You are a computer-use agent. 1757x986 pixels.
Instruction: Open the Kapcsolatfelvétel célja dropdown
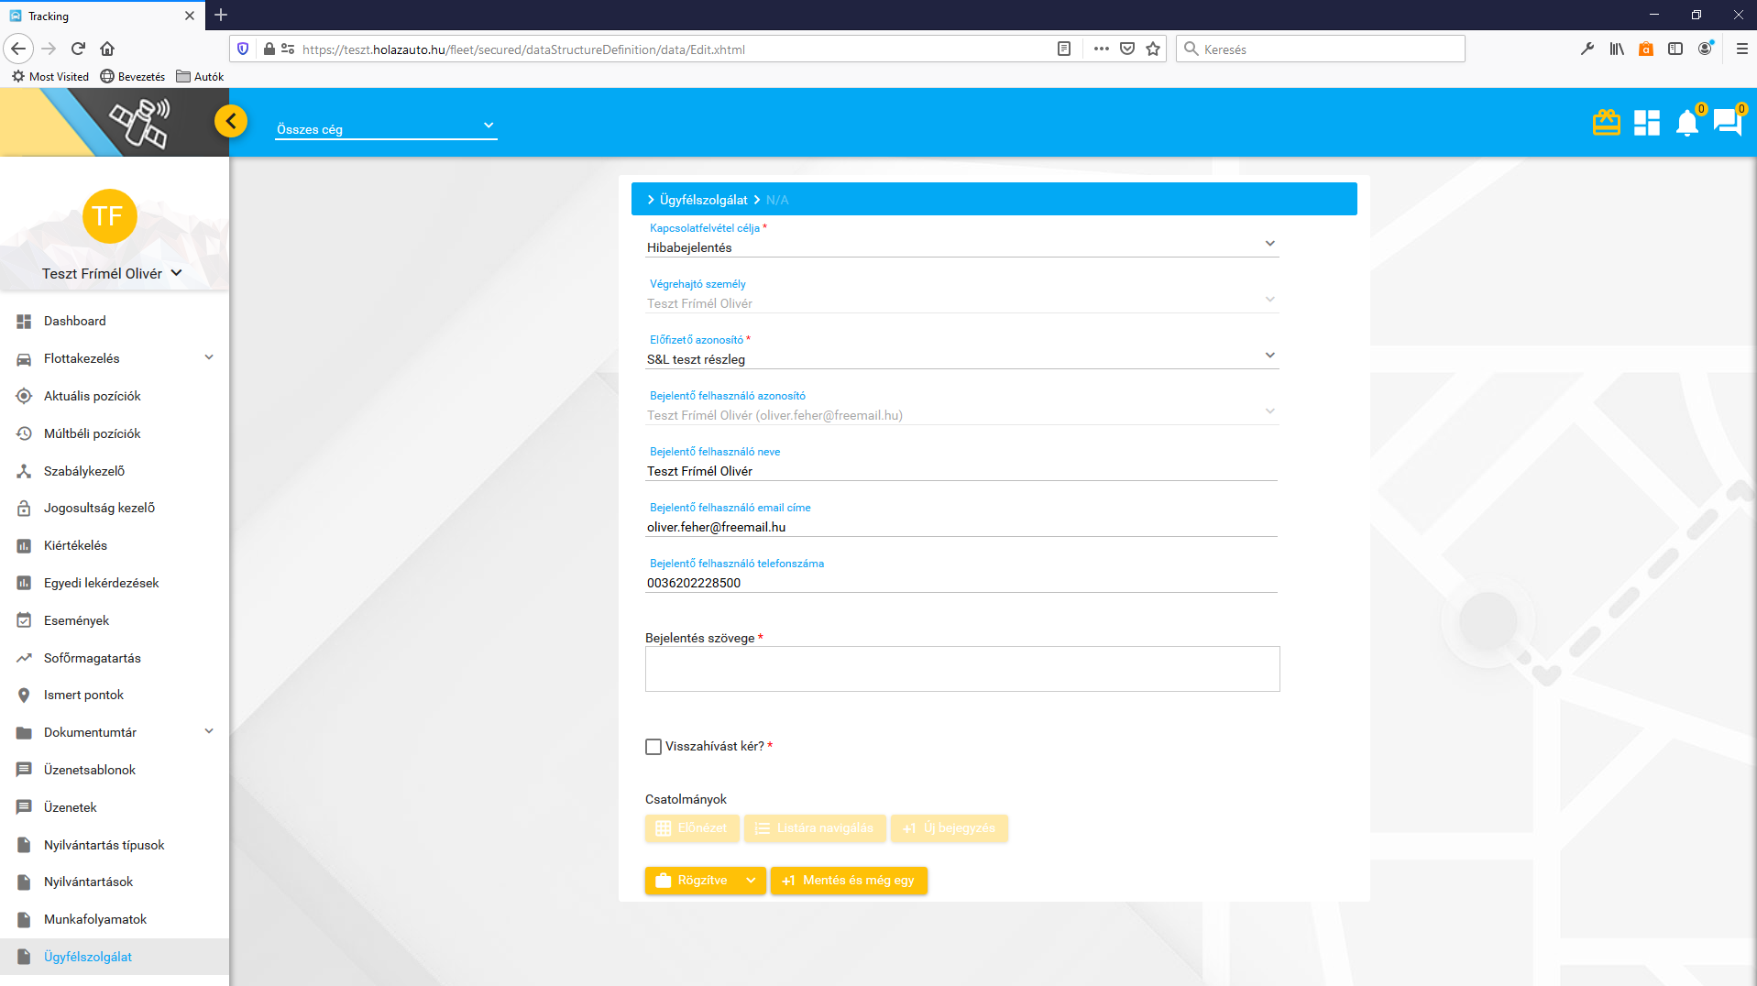(961, 246)
